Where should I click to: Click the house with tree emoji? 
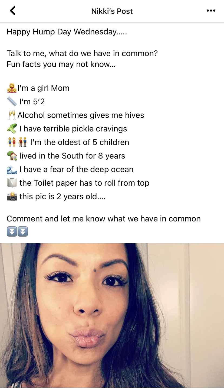pos(12,156)
